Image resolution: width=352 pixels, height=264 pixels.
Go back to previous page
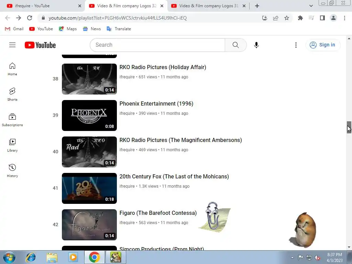pos(8,18)
